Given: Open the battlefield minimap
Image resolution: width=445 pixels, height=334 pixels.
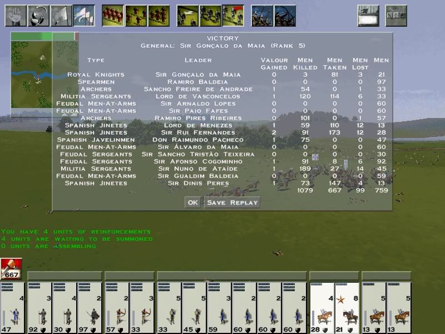Looking at the screenshot, I should coord(31,75).
